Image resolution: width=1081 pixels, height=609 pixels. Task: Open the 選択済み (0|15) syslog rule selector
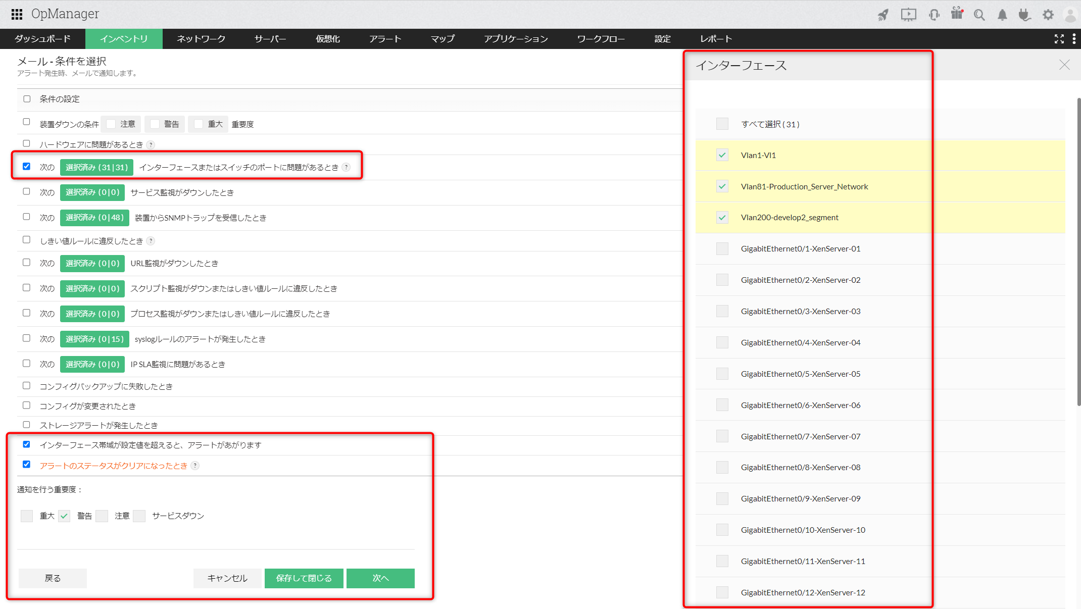coord(94,339)
